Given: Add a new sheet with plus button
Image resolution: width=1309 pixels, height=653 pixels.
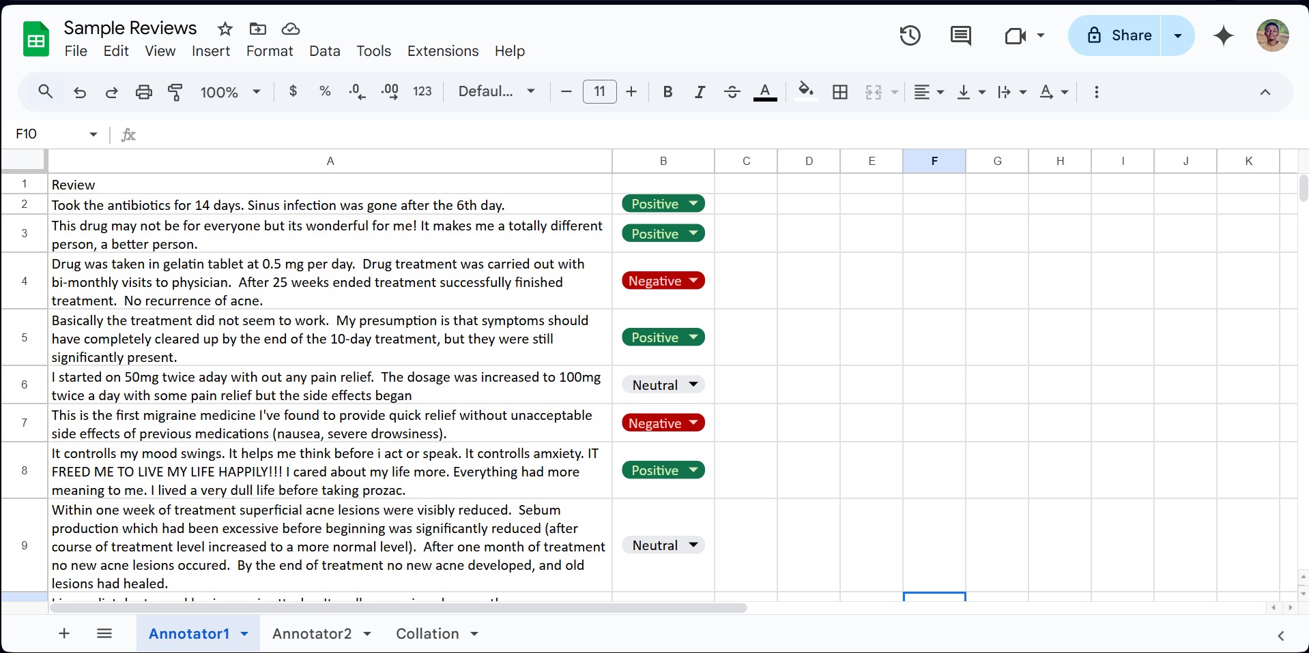Looking at the screenshot, I should pyautogui.click(x=64, y=634).
